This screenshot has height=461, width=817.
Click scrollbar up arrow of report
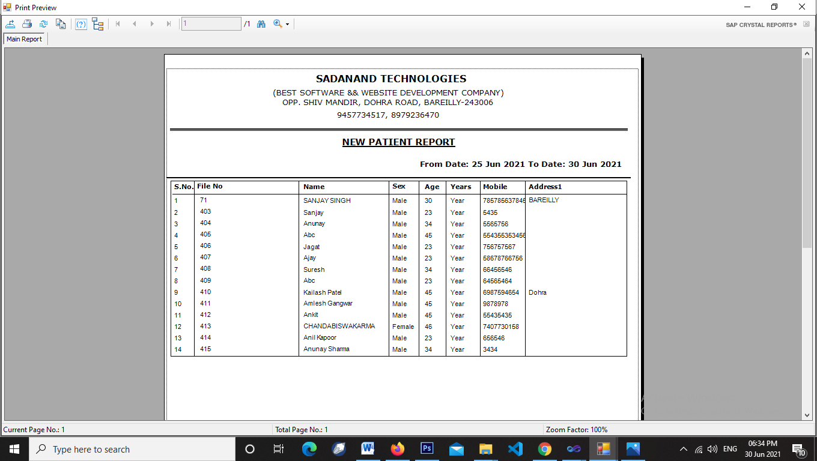coord(807,53)
